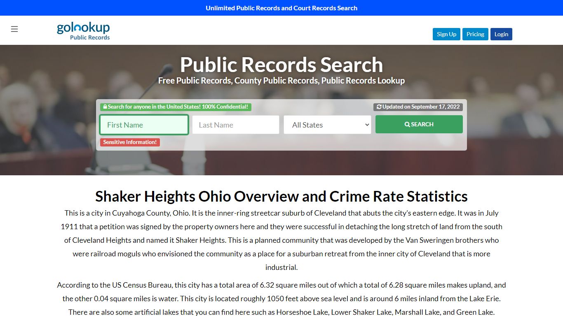Click the Updated on September 17, 2022 badge

click(x=418, y=107)
